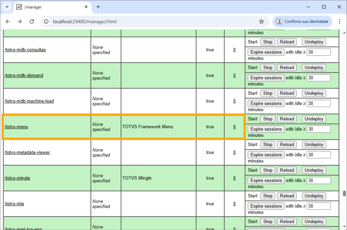Reload the /totvs-mdb-consultas application
This screenshot has height=230, width=347.
tap(287, 42)
